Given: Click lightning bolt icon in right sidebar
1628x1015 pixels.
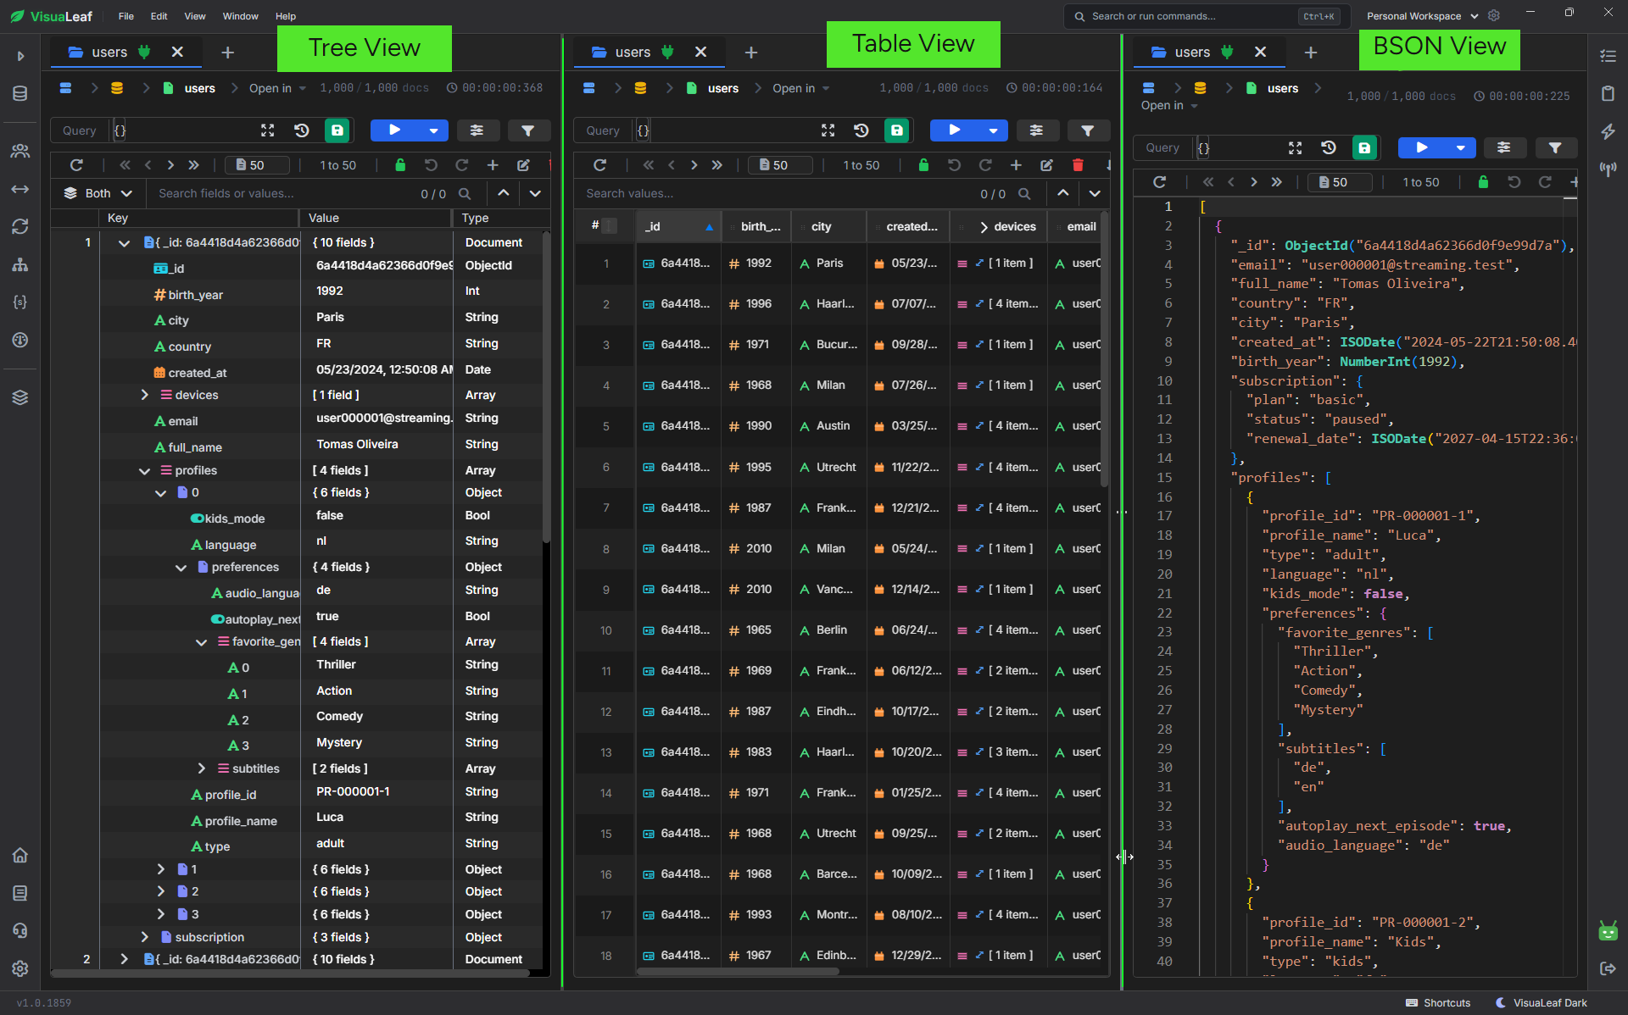Looking at the screenshot, I should (1608, 131).
